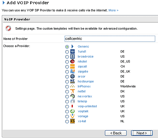The image size is (158, 138).
Task: Click the voiptalk green logo icon
Action: click(73, 111)
